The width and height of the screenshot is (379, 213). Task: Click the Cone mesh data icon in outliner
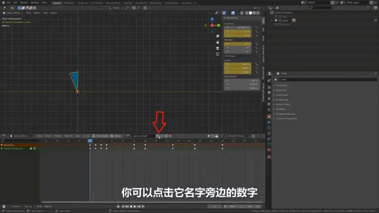pyautogui.click(x=293, y=21)
